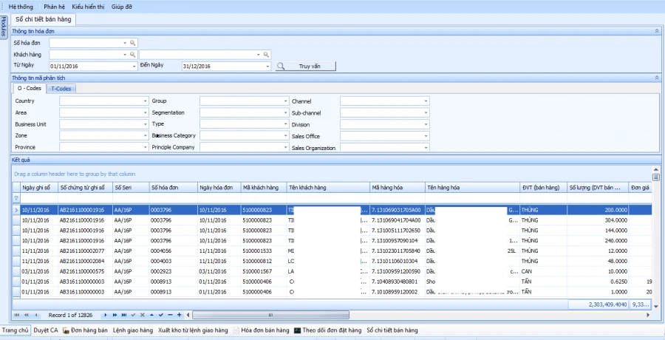Select the O - Codes tab

(30, 88)
